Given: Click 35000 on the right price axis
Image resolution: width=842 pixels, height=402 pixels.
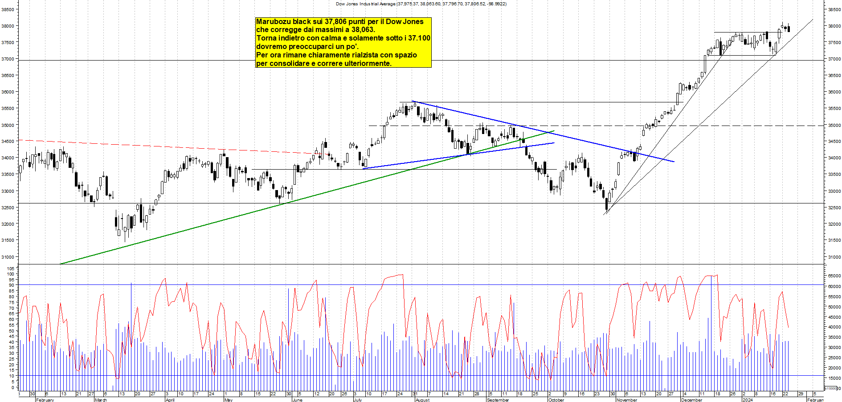Looking at the screenshot, I should coord(834,125).
